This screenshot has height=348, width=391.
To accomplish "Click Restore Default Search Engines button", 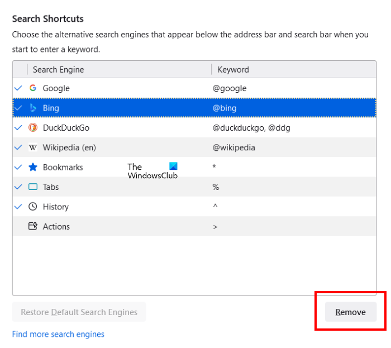I will tap(79, 312).
